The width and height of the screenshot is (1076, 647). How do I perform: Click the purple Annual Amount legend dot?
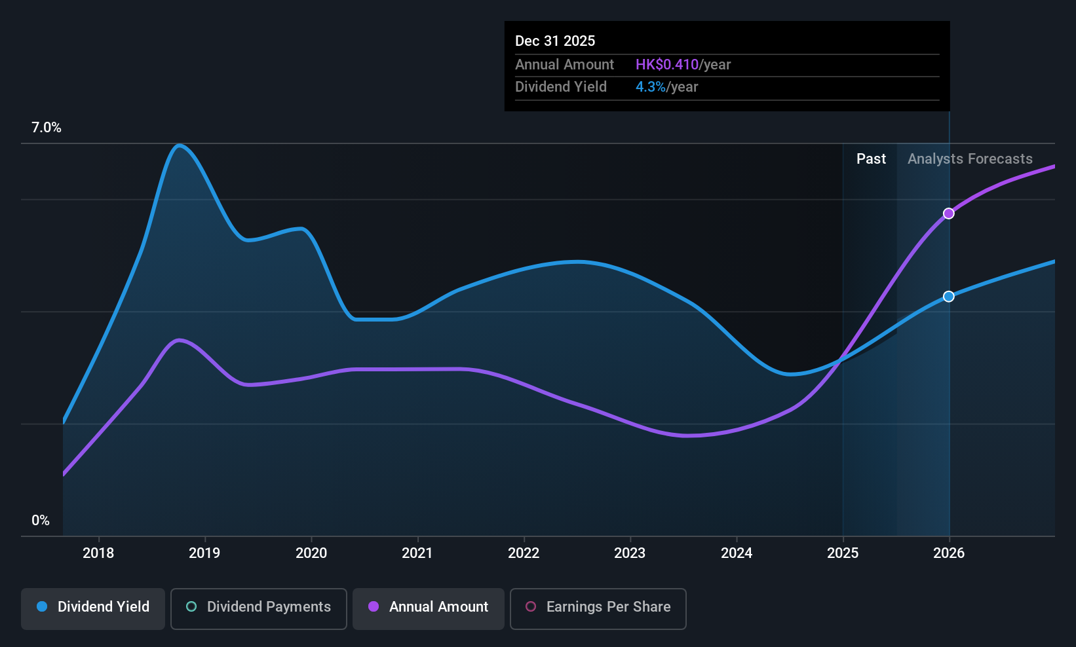pyautogui.click(x=374, y=606)
